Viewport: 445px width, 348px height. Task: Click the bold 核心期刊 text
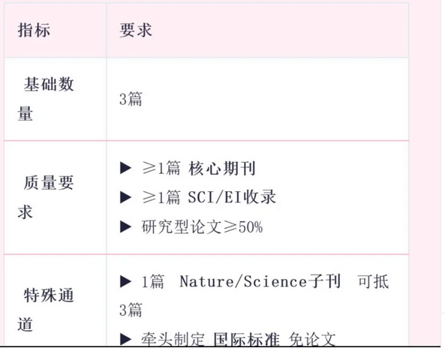pyautogui.click(x=222, y=168)
